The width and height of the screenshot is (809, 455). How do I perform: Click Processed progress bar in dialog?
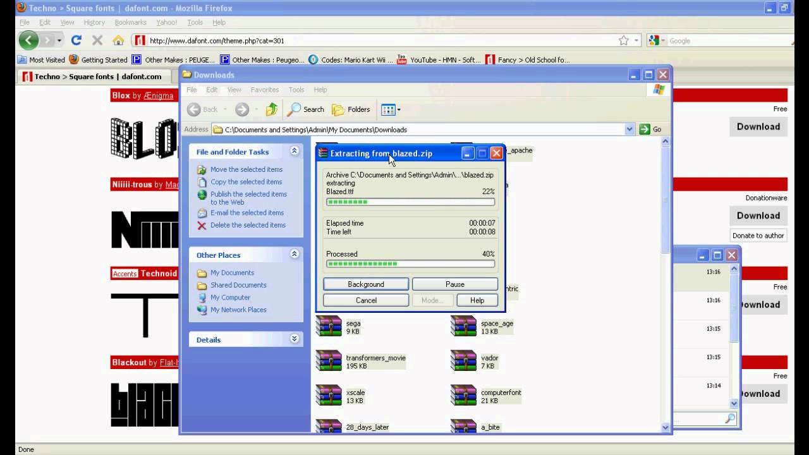[x=410, y=264]
